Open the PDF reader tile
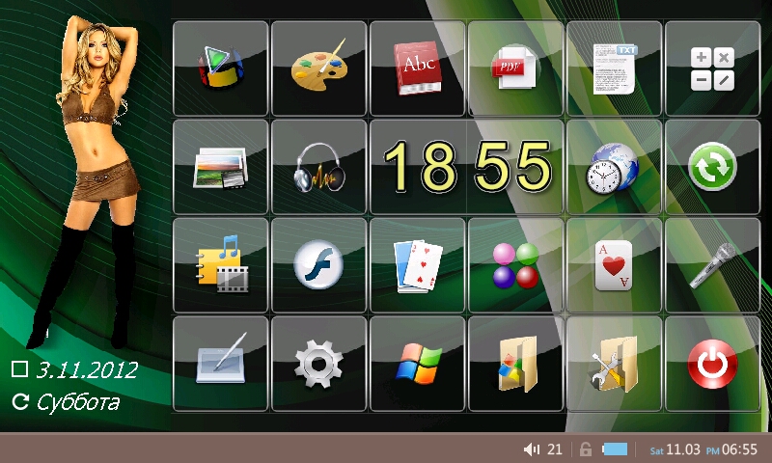The width and height of the screenshot is (772, 463). (x=515, y=68)
